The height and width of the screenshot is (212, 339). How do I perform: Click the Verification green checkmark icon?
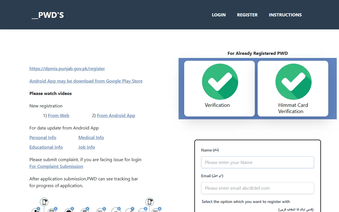pos(220,81)
